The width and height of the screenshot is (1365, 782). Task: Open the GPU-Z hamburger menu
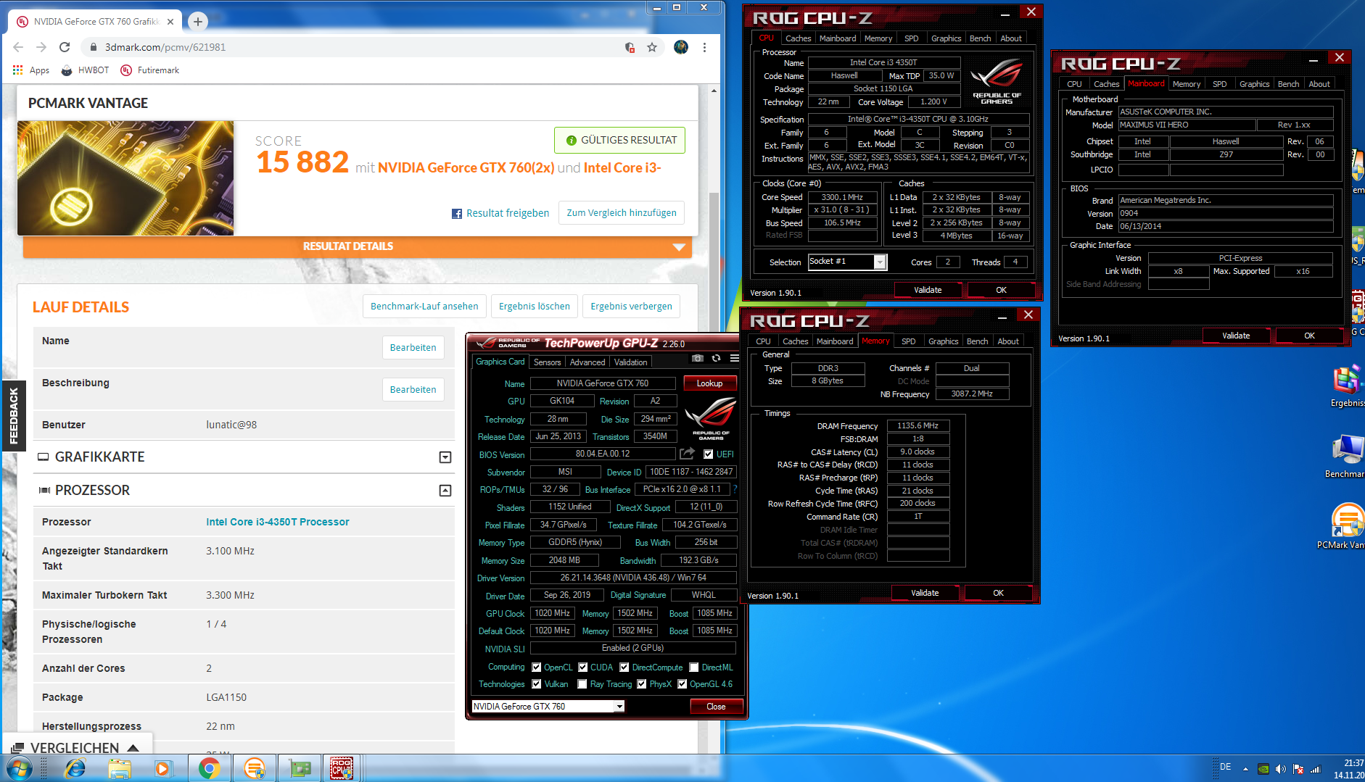(735, 358)
